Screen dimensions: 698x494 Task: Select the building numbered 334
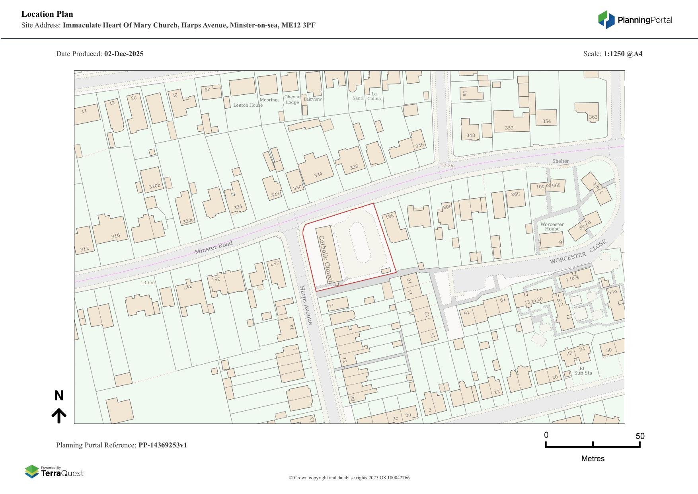(x=318, y=174)
